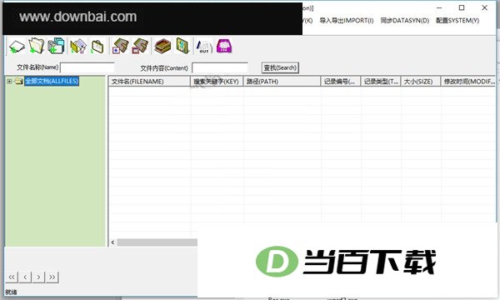This screenshot has height=300, width=500.
Task: Go to last page with » button
Action: click(52, 277)
